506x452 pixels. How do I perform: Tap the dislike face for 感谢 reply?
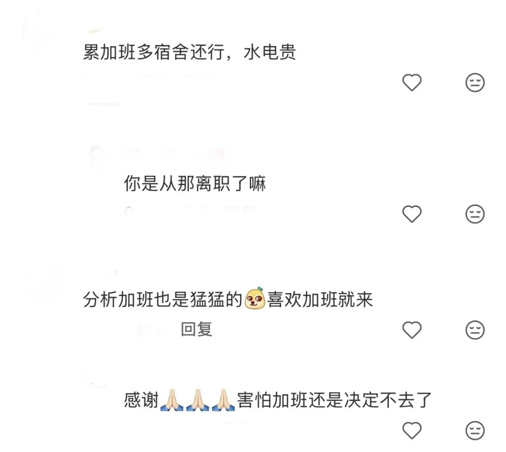(475, 430)
